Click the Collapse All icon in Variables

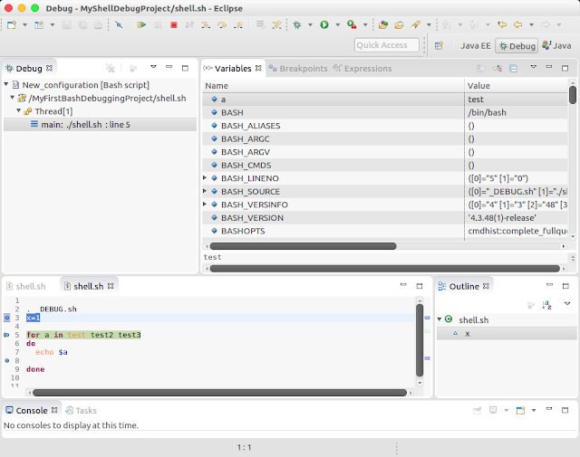(x=514, y=69)
